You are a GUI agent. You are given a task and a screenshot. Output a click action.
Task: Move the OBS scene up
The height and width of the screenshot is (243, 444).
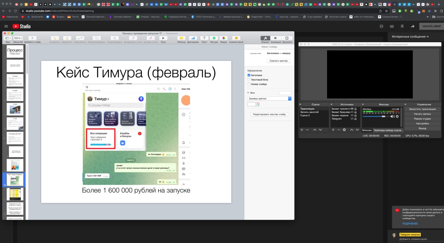(x=315, y=130)
